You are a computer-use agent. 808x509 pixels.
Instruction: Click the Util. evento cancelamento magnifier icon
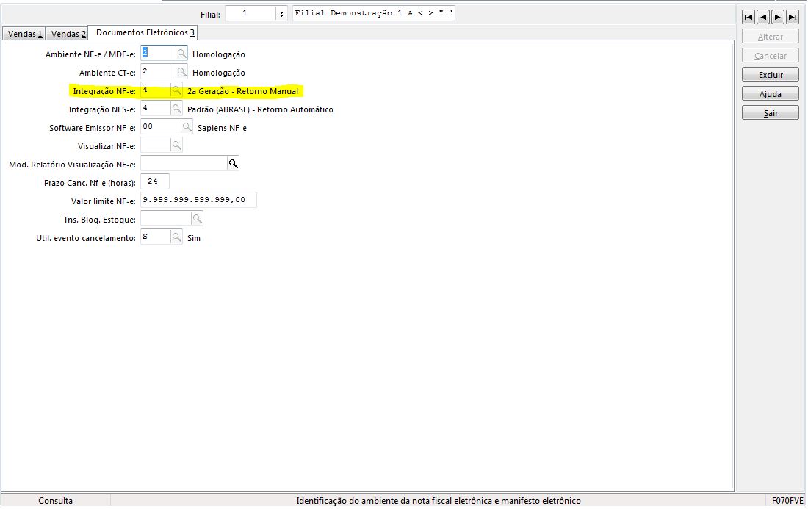(x=177, y=237)
